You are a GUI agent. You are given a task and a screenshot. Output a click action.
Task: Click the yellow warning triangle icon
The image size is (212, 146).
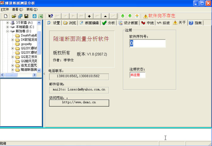pyautogui.click(x=145, y=16)
